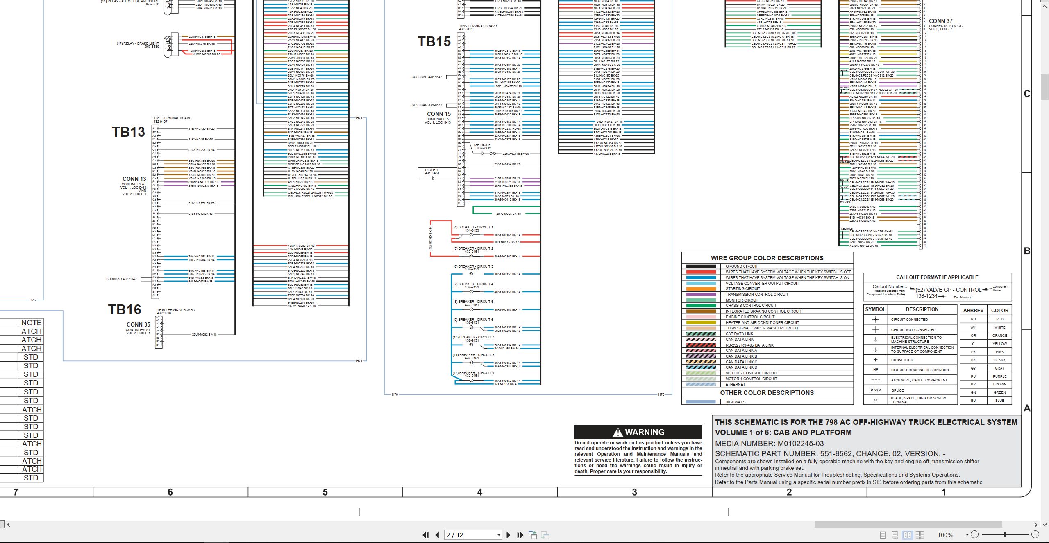Image resolution: width=1049 pixels, height=543 pixels.
Task: Click the 100% zoom percentage value
Action: (945, 535)
